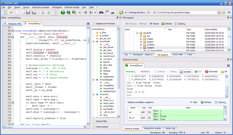The width and height of the screenshot is (233, 135).
Task: Switch to the Find in files tab
Action: tap(178, 55)
